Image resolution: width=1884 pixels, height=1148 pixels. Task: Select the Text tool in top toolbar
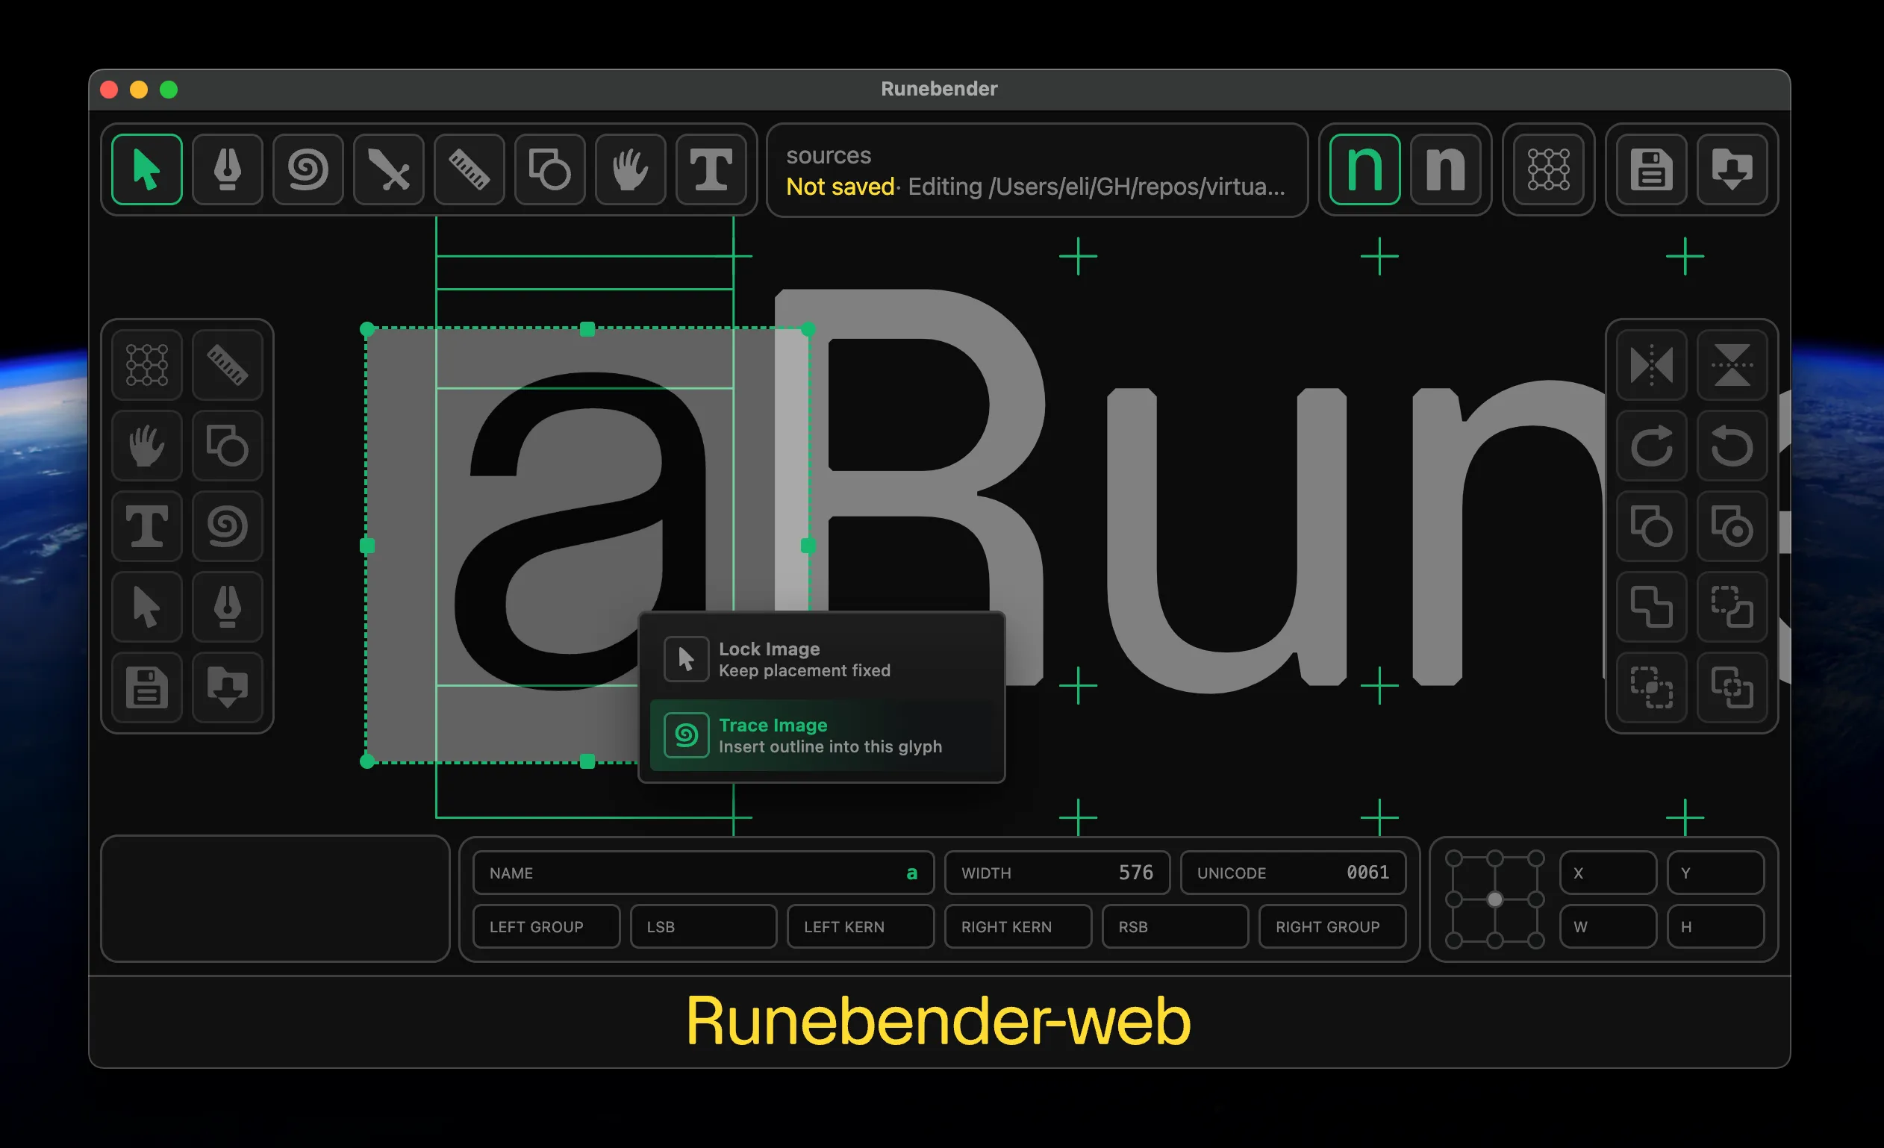point(711,169)
